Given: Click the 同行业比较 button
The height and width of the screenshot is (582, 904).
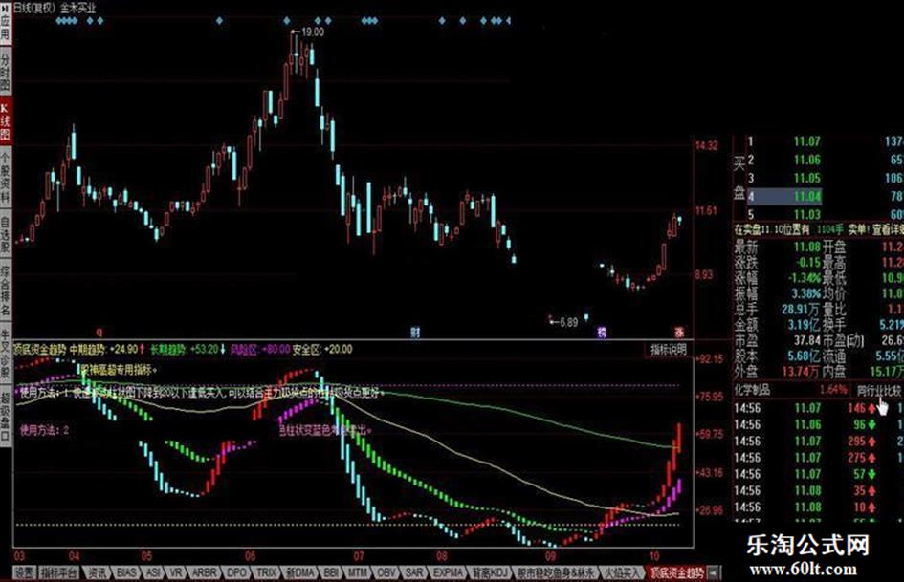Looking at the screenshot, I should coord(878,390).
